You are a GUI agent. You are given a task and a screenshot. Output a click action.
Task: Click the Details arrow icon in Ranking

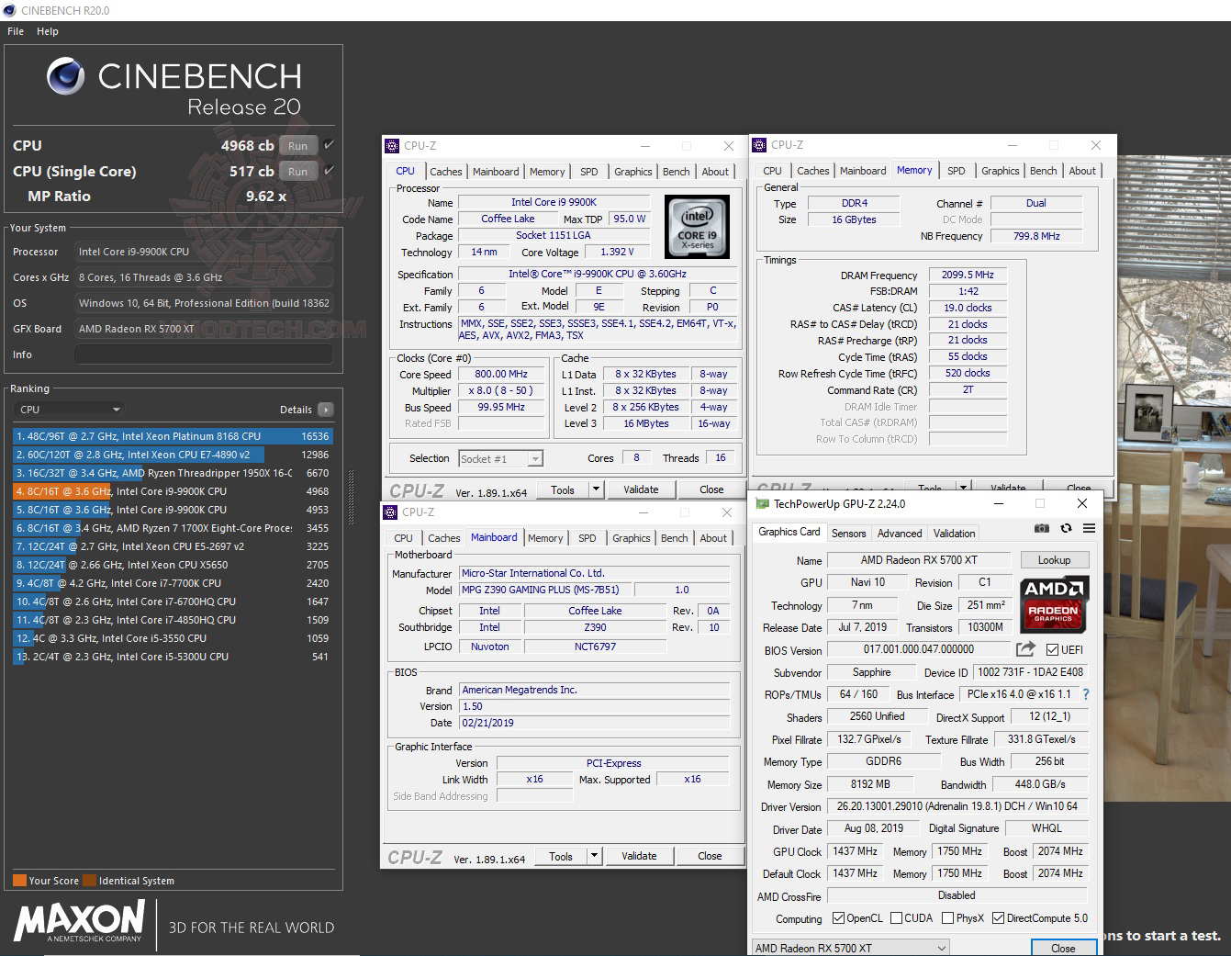326,410
